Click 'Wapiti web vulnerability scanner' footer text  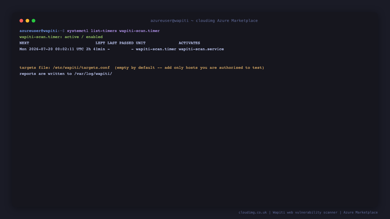click(x=305, y=213)
